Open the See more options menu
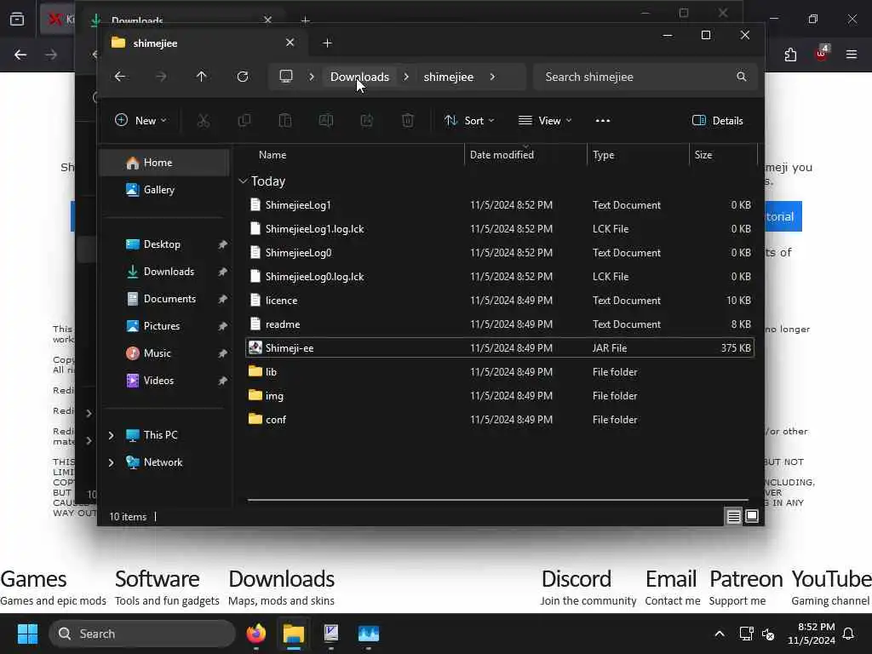 [603, 121]
